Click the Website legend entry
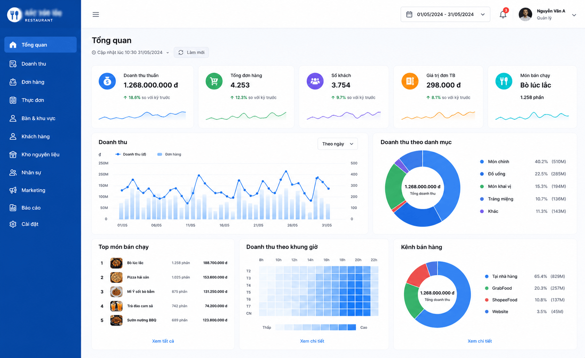Image resolution: width=585 pixels, height=358 pixels. click(496, 312)
